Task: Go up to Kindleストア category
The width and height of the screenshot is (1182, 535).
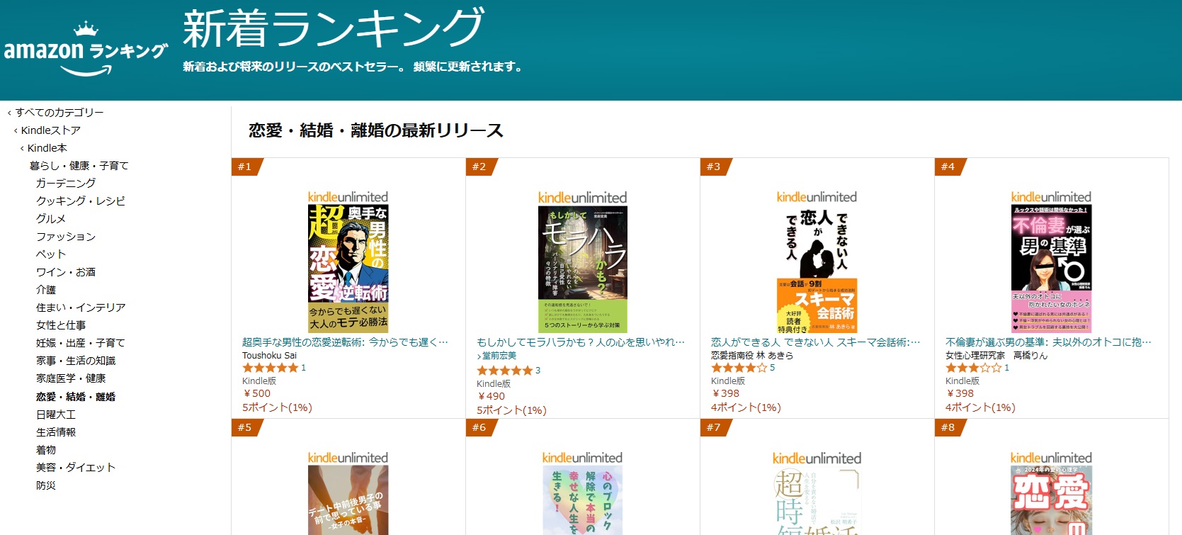Action: (51, 130)
